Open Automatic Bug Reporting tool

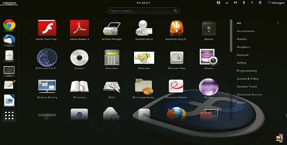[x=176, y=28]
